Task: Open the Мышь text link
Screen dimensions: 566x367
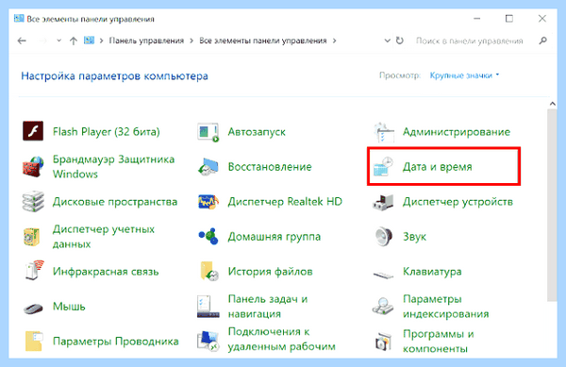Action: coord(69,307)
